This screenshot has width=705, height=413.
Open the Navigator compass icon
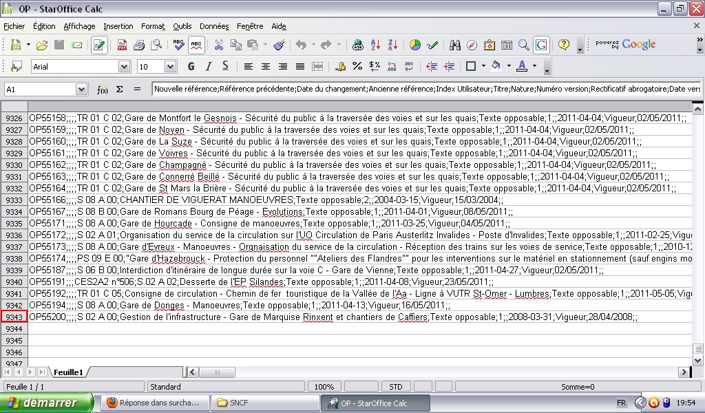[472, 45]
